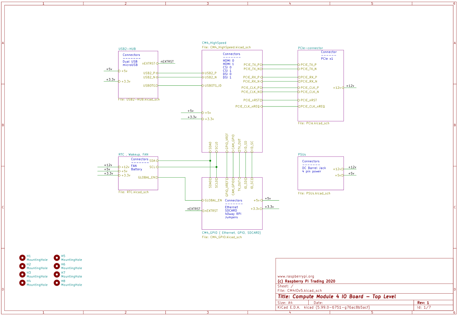The width and height of the screenshot is (458, 317).
Task: Click the H4 mounting hole symbol
Action: pos(22,283)
